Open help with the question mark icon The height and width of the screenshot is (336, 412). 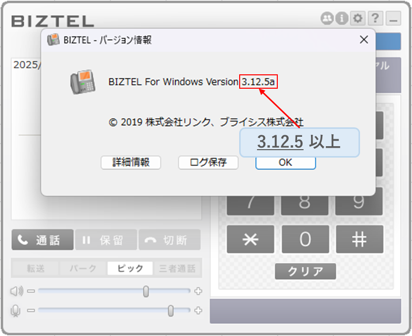(375, 18)
